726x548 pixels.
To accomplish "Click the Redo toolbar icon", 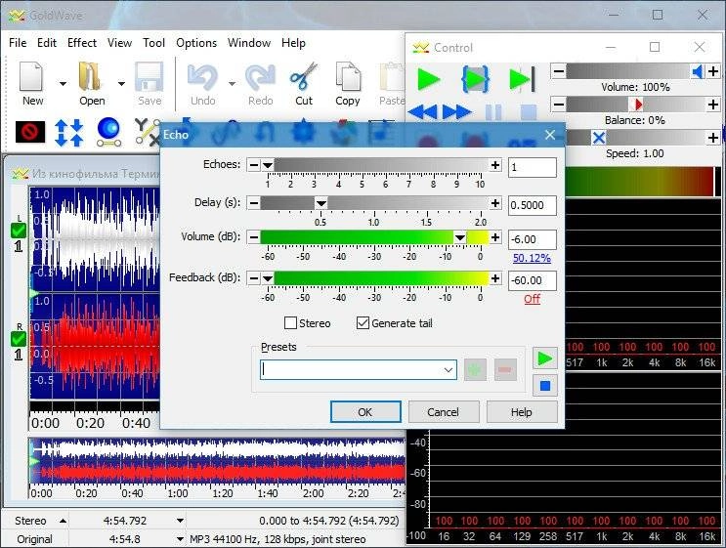I will [260, 77].
